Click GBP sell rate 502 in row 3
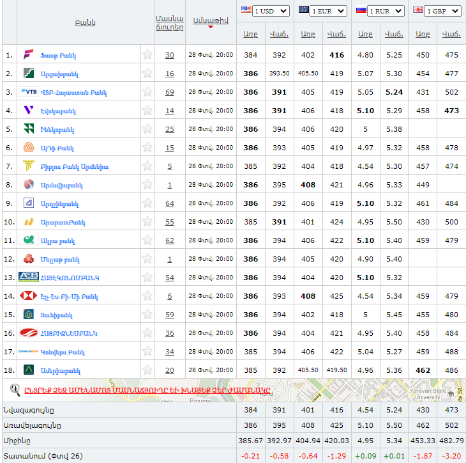 tap(451, 92)
